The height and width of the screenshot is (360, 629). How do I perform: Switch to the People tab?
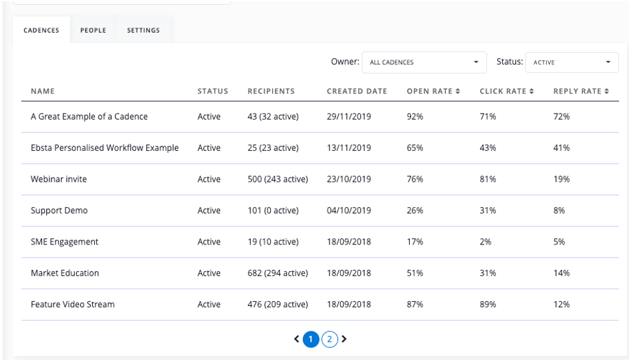click(93, 30)
